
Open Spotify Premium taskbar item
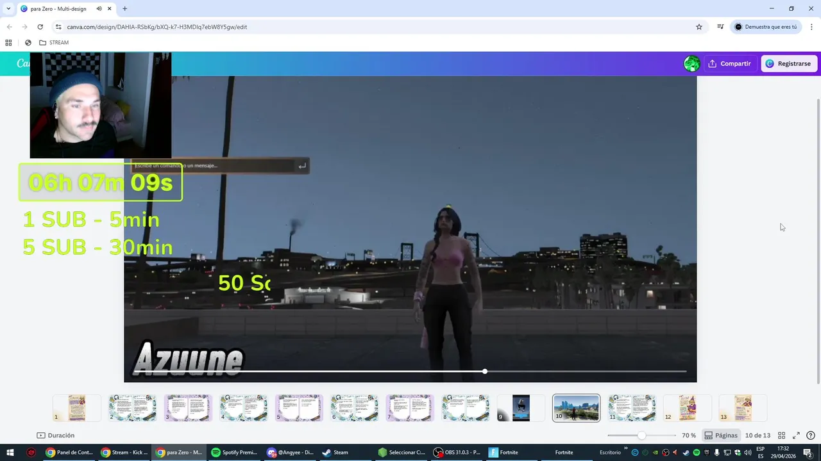tap(234, 453)
